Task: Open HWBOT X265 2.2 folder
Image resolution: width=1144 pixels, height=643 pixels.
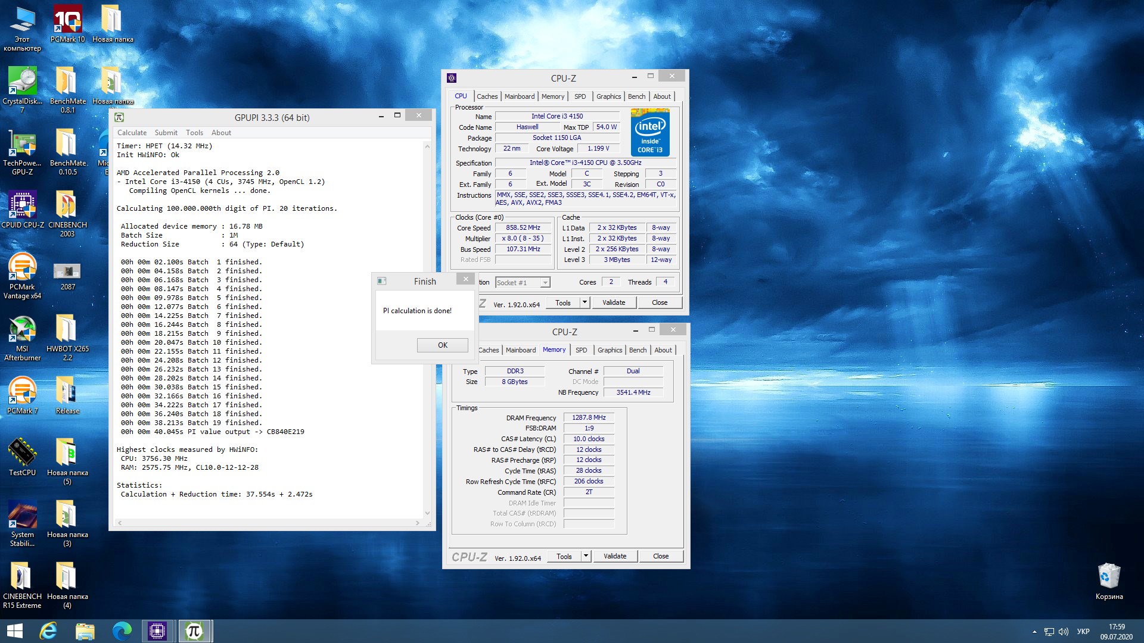Action: (x=67, y=338)
